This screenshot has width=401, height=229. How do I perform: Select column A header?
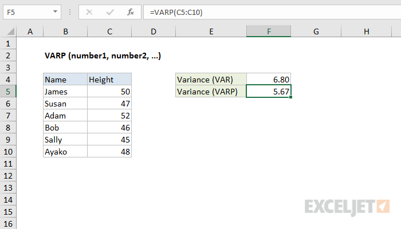(30, 31)
